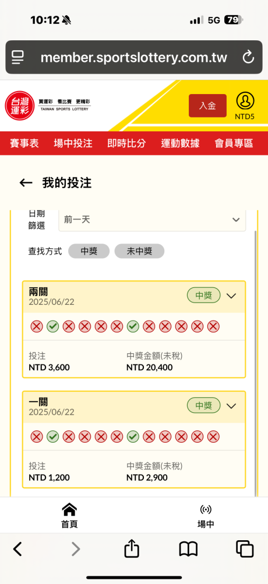268x584 pixels.
Task: Open Safari tabs overview icon
Action: pyautogui.click(x=245, y=549)
